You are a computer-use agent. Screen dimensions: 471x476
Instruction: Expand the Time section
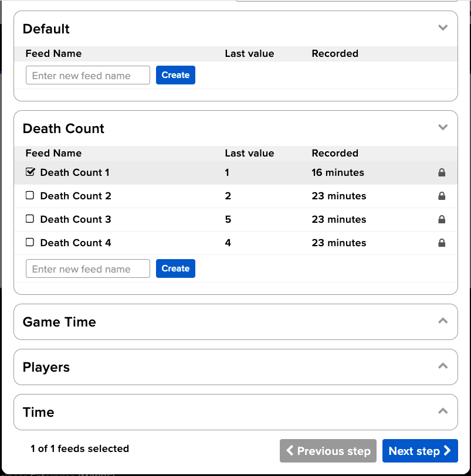[x=443, y=411]
